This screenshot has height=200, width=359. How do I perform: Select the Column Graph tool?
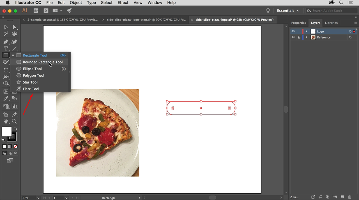tap(14, 106)
